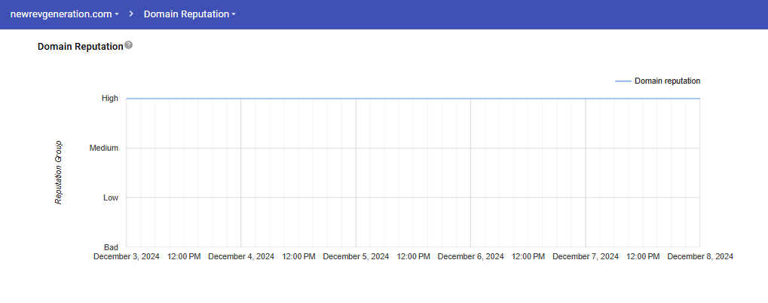Image resolution: width=768 pixels, height=303 pixels.
Task: Select the Low reputation axis label
Action: [x=110, y=197]
